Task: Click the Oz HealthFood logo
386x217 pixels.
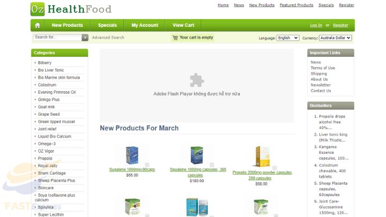Action: pyautogui.click(x=71, y=9)
